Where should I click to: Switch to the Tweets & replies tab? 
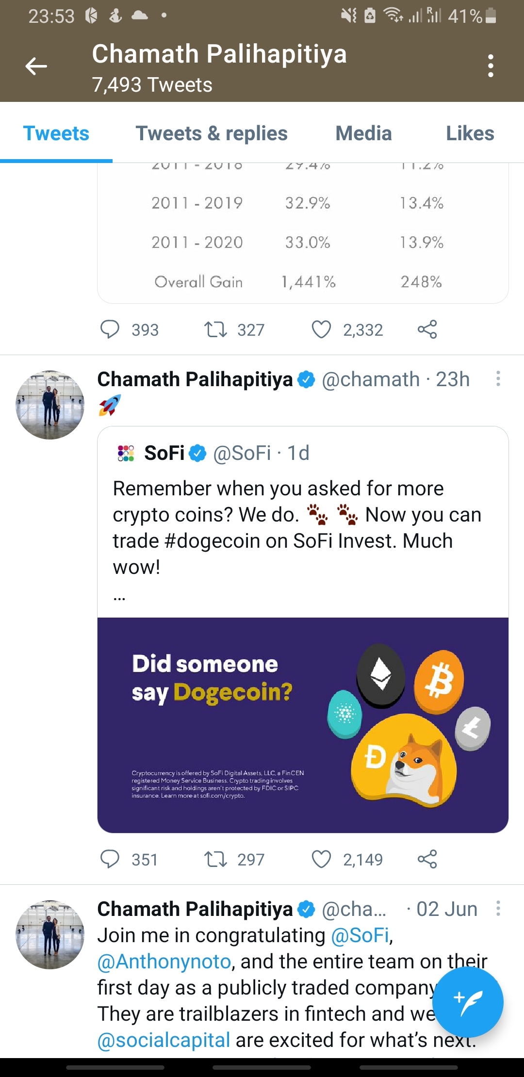[x=212, y=133]
